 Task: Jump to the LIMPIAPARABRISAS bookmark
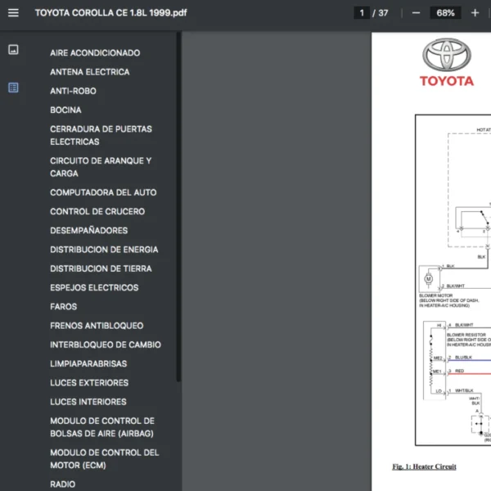point(88,363)
